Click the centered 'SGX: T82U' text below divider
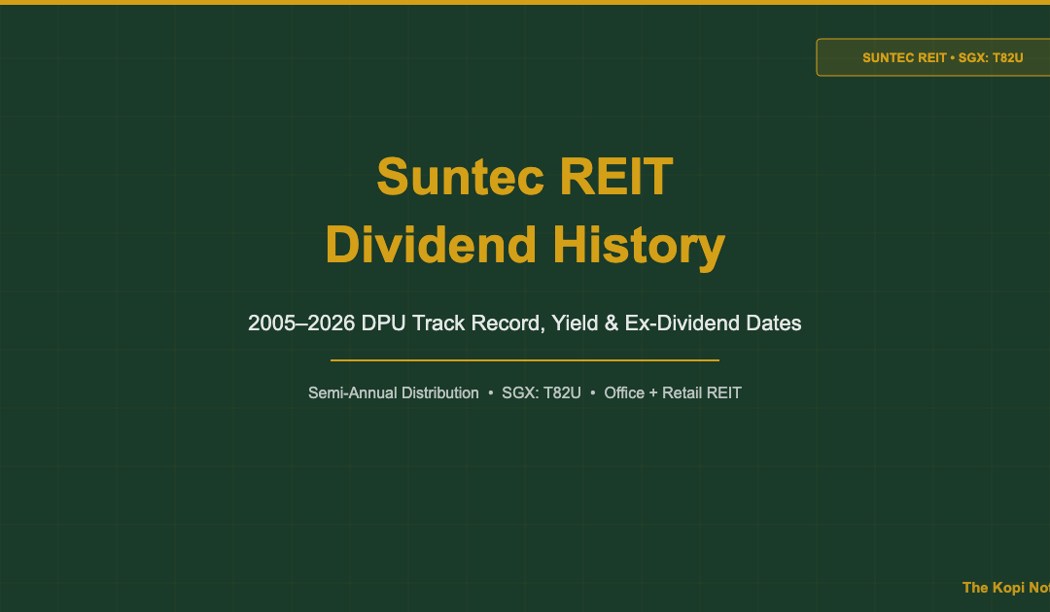This screenshot has height=612, width=1050. [542, 393]
